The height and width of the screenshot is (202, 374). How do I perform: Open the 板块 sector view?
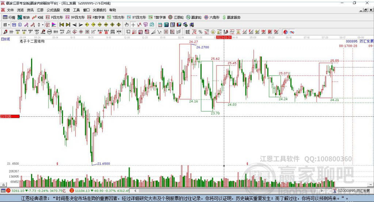pos(24,18)
